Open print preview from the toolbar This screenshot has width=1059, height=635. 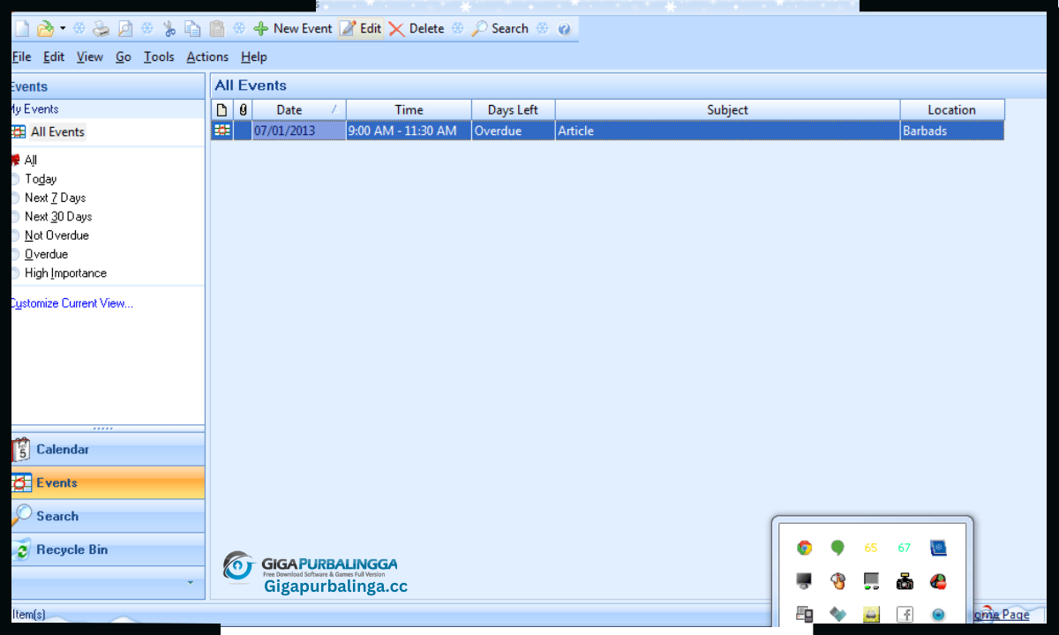coord(125,28)
